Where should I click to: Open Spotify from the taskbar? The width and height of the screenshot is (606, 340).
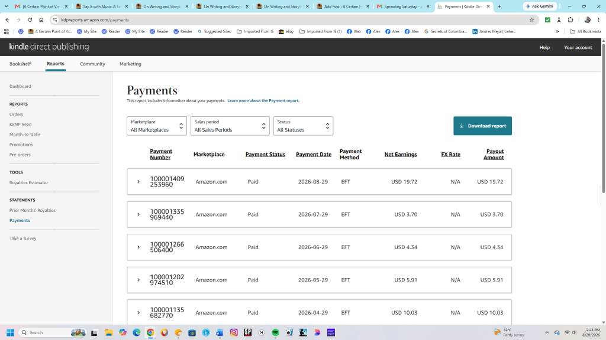coord(276,332)
